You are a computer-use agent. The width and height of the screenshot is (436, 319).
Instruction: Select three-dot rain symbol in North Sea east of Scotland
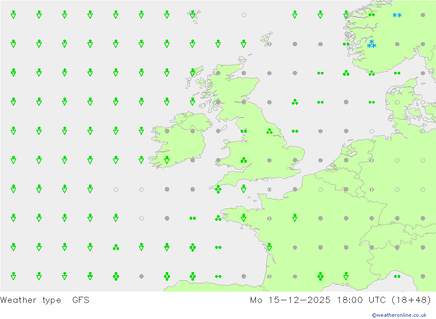pyautogui.click(x=295, y=102)
